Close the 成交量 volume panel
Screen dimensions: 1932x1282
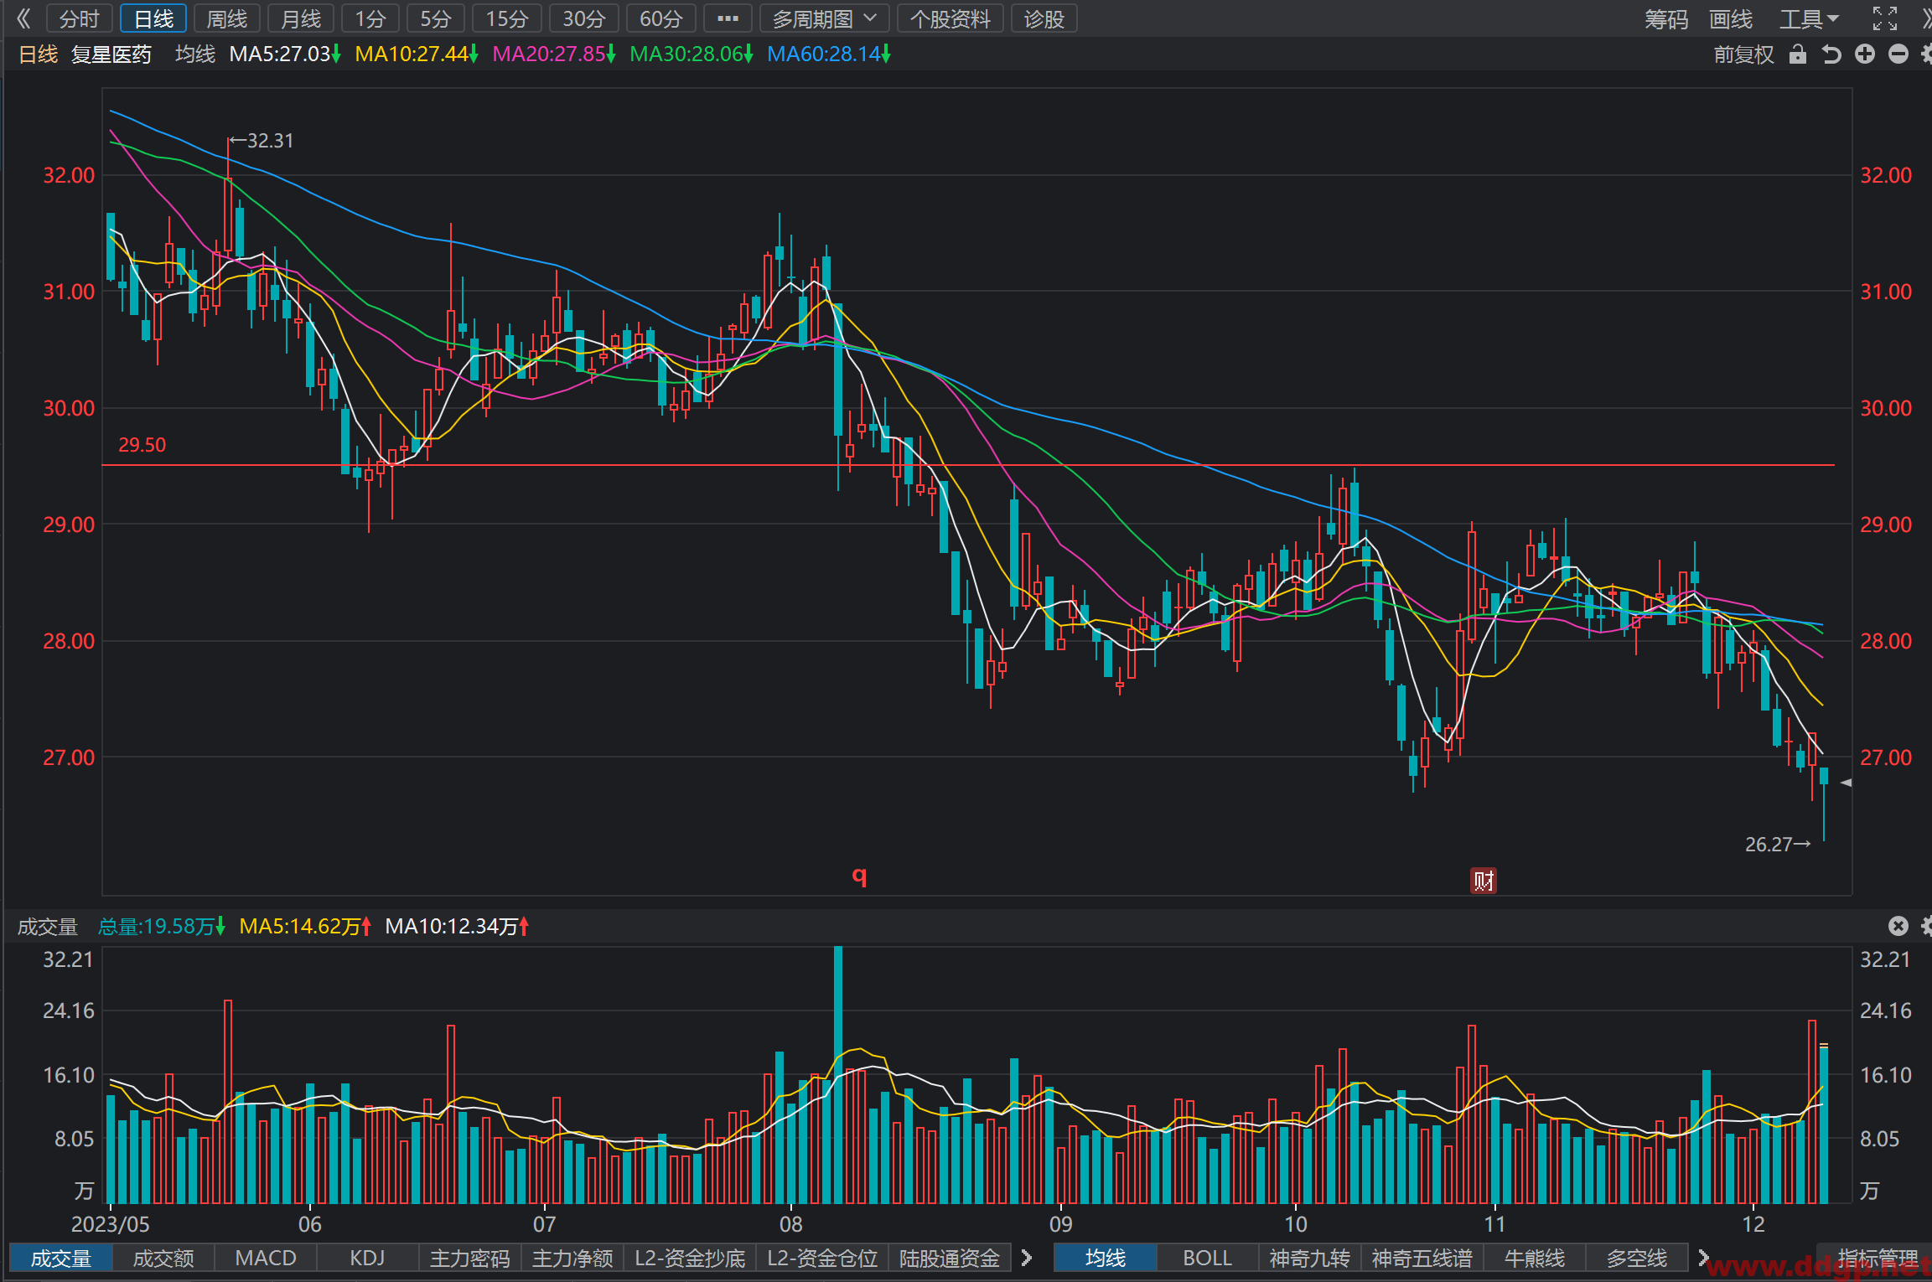tap(1898, 926)
